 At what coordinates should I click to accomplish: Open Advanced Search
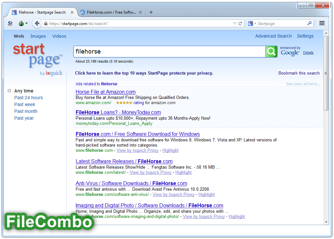(273, 36)
